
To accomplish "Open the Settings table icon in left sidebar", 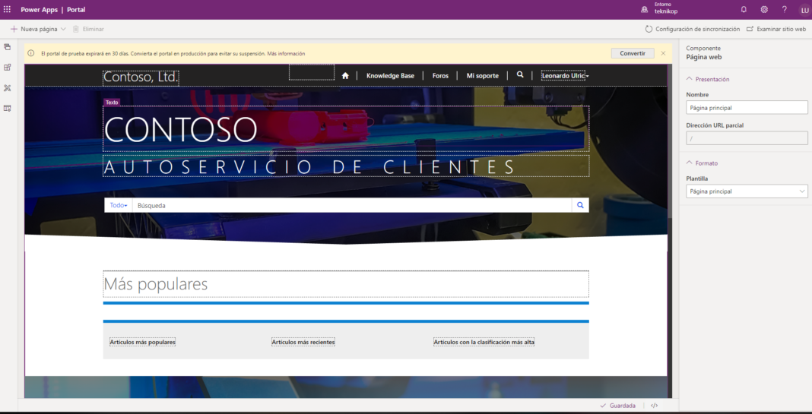I will click(8, 108).
